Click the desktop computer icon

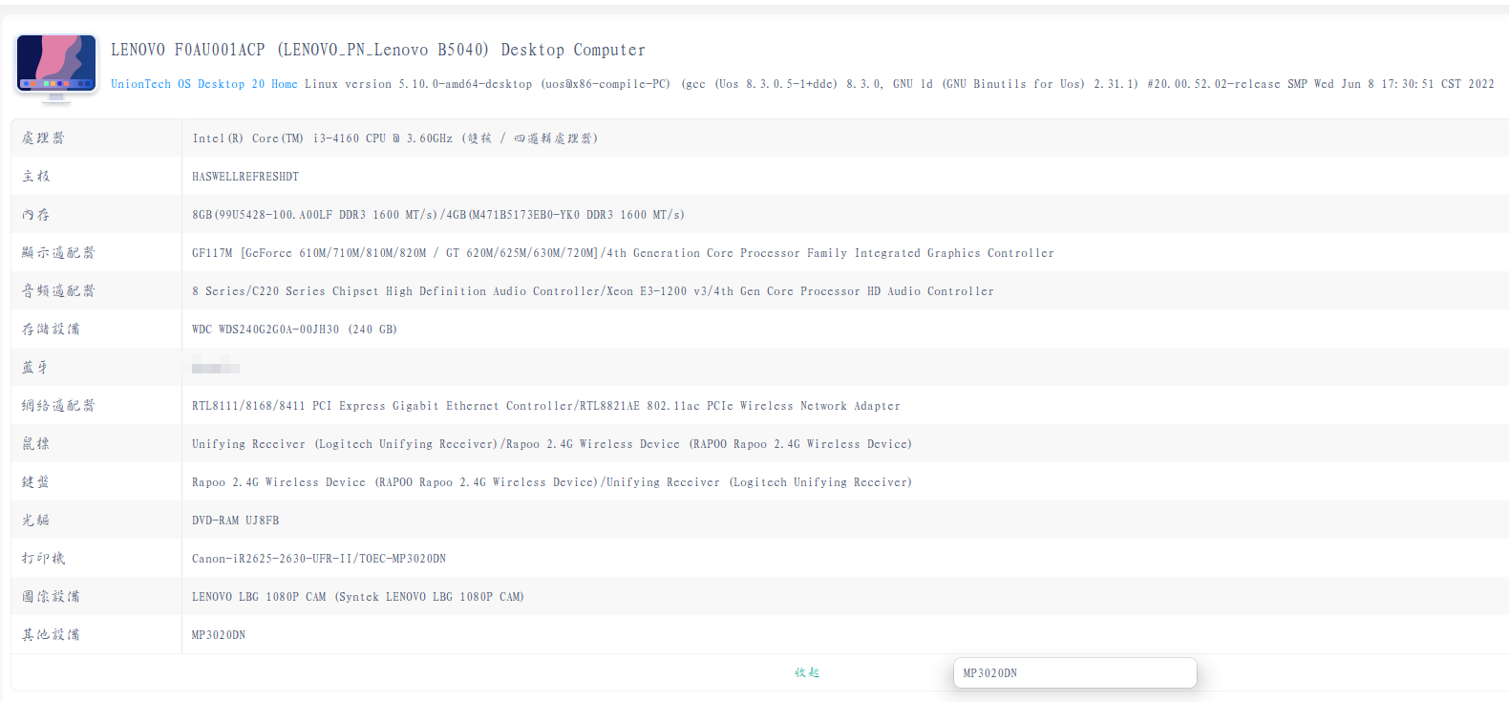56,68
